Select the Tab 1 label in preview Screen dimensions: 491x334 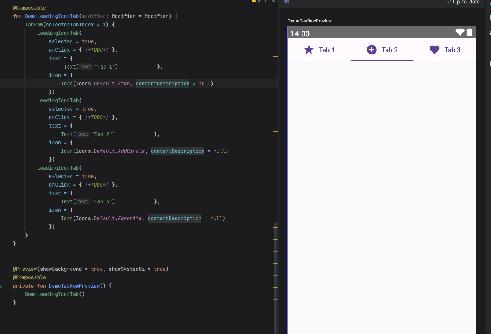326,50
